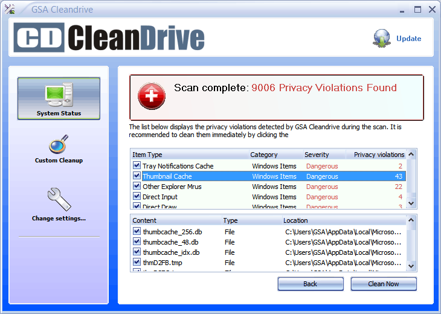Click up arrow of content list scrollbar
This screenshot has height=314, width=441.
[x=411, y=220]
